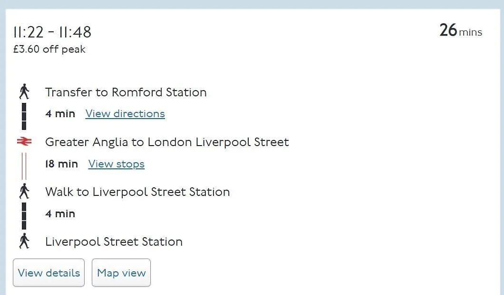The width and height of the screenshot is (504, 295).
Task: Click the red National Rail double-arrow icon
Action: 24,141
